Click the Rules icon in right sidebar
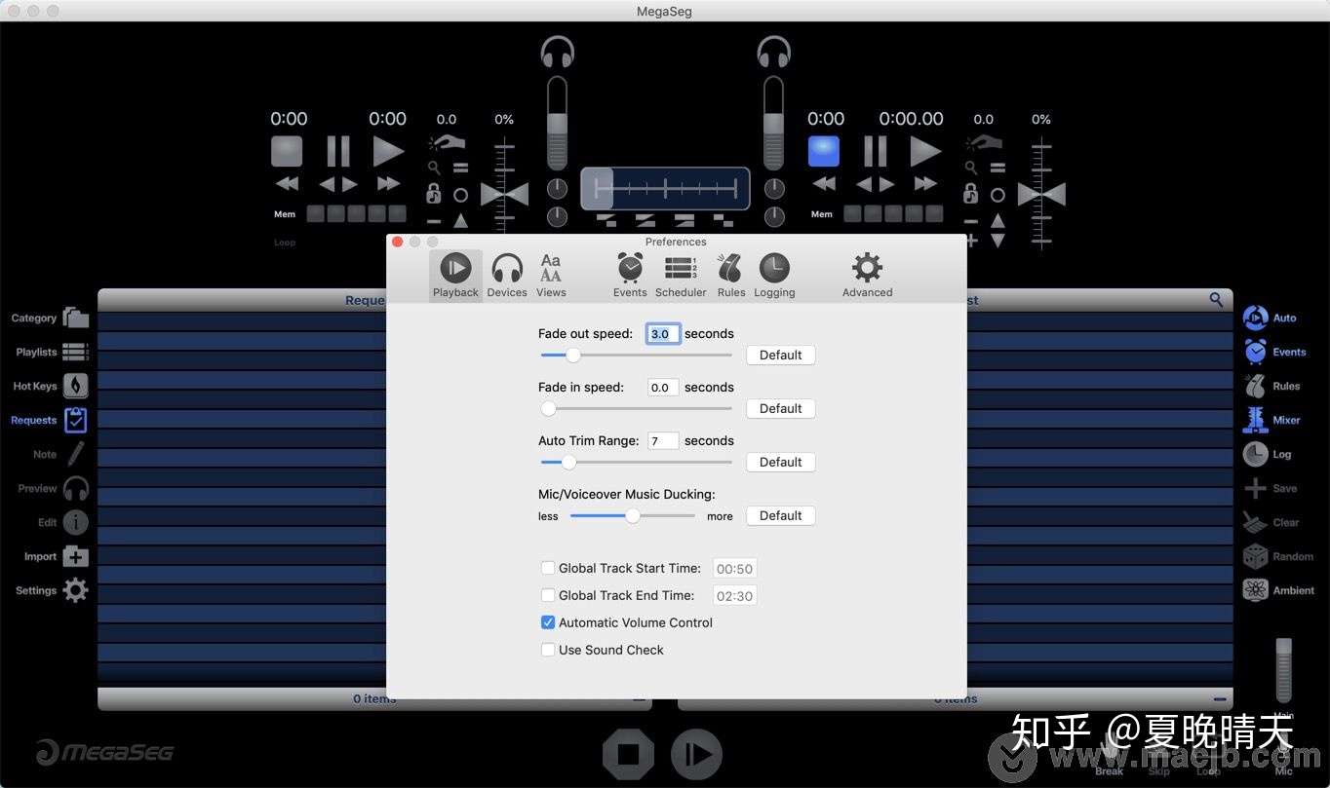 click(1255, 386)
